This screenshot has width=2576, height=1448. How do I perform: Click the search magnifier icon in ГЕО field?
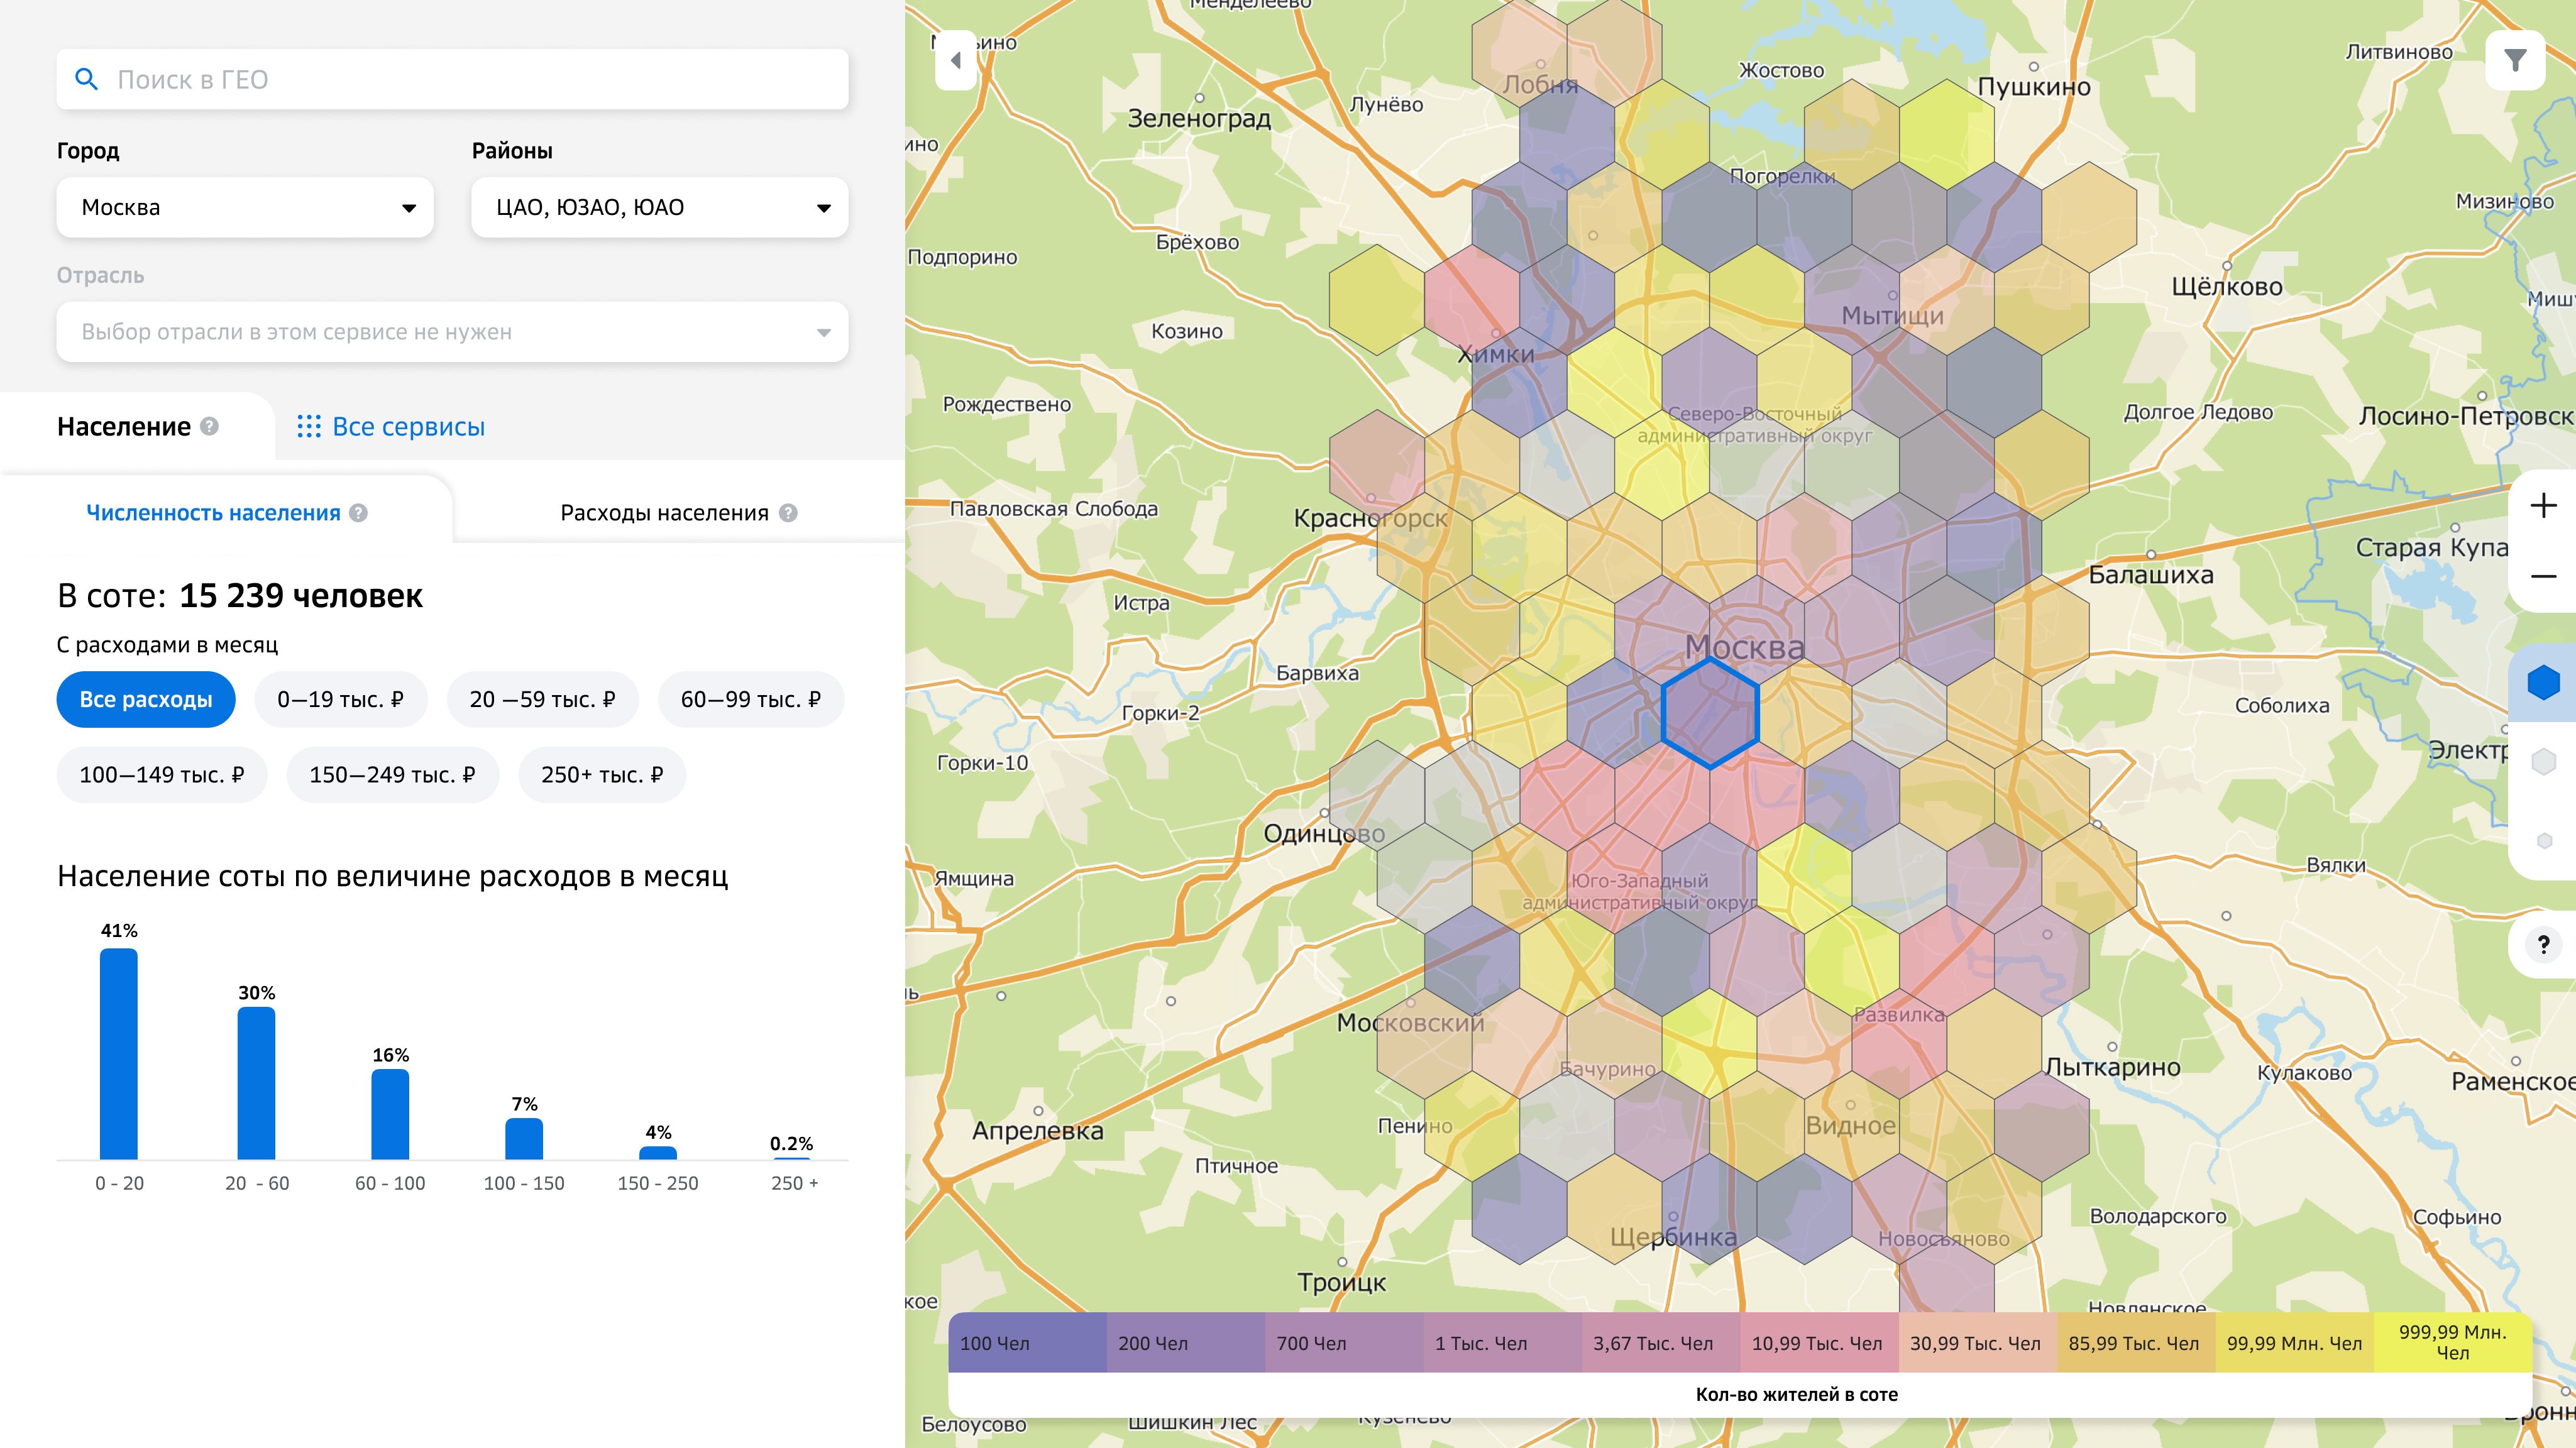coord(87,79)
